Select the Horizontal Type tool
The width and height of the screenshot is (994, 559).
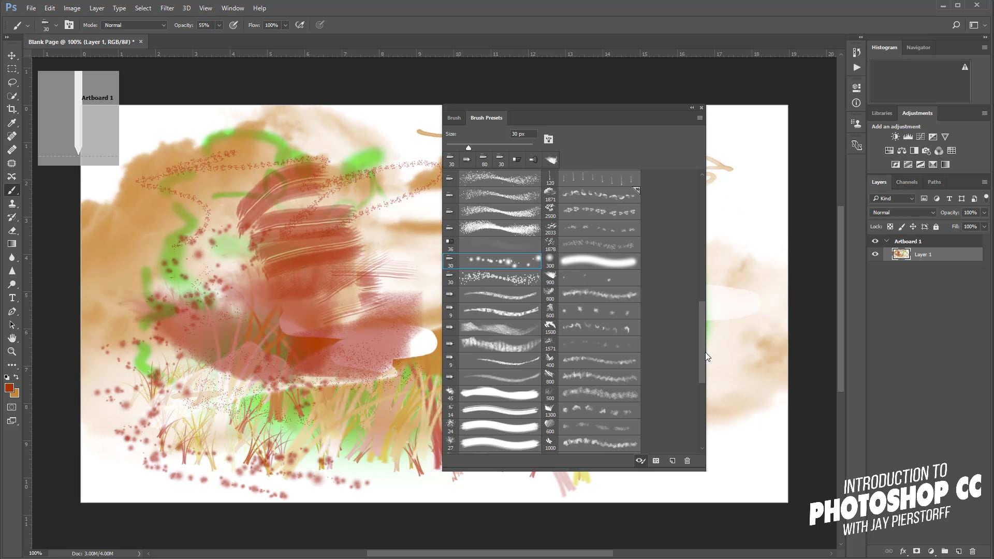12,298
